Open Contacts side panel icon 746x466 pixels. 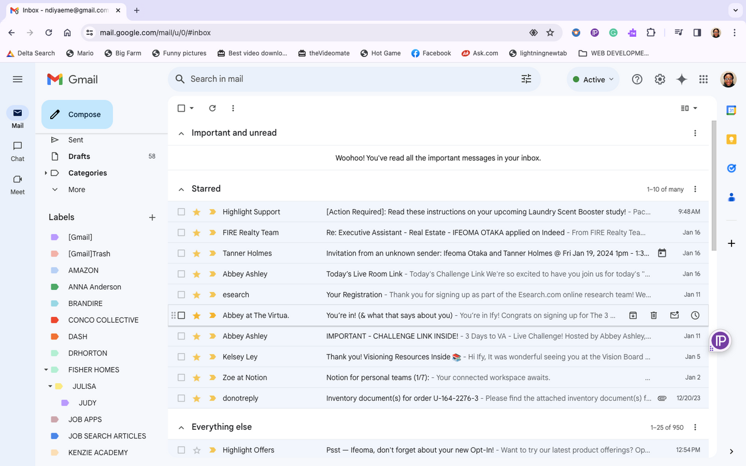[731, 197]
